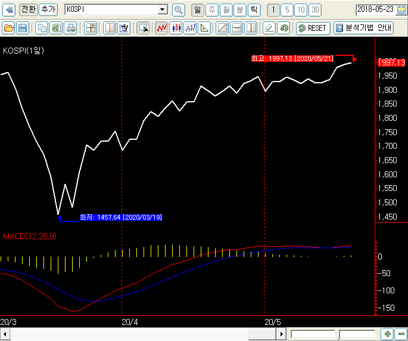Select the 일 (daily) period toggle
The width and height of the screenshot is (408, 341).
(x=198, y=10)
